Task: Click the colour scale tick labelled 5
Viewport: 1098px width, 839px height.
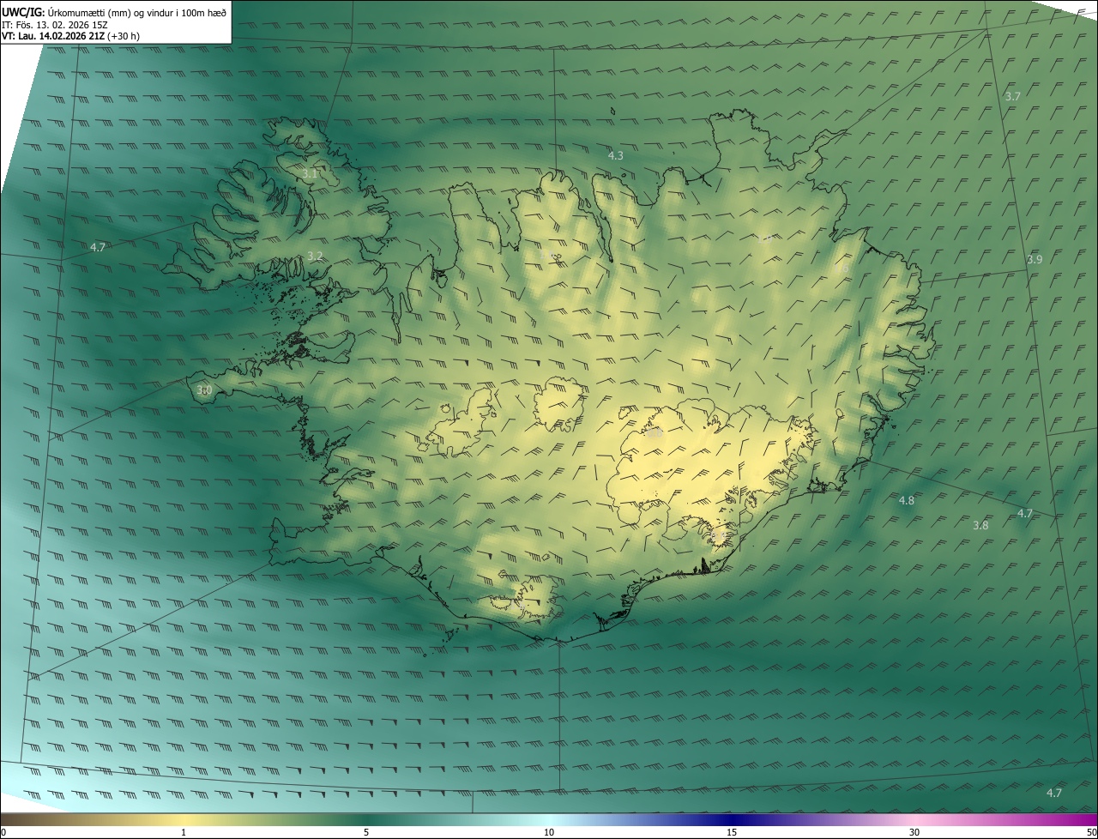Action: (366, 832)
